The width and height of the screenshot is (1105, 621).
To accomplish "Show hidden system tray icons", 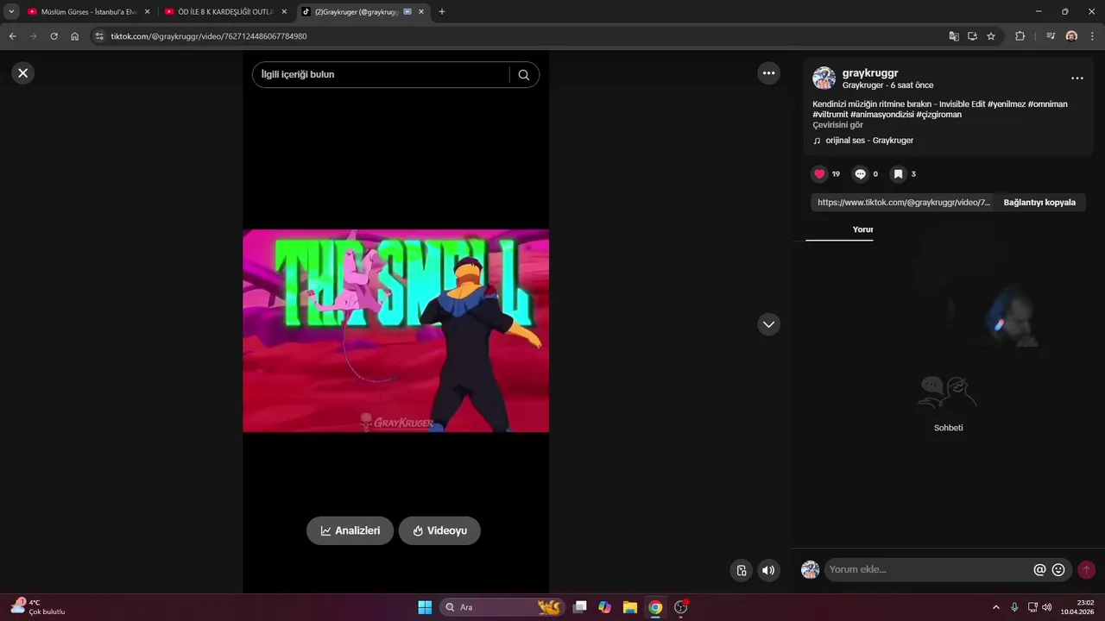I will pyautogui.click(x=995, y=607).
